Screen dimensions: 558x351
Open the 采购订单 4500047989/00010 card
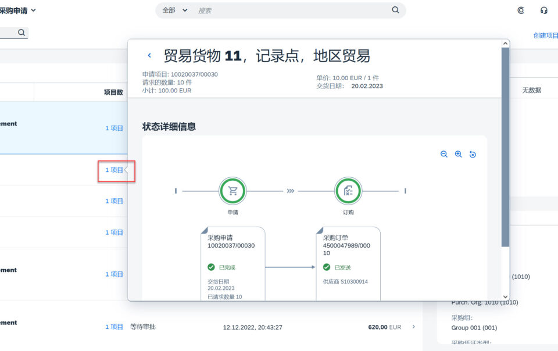pyautogui.click(x=348, y=263)
